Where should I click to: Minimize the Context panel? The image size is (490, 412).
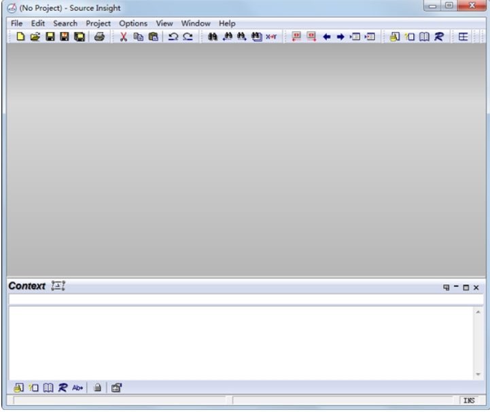(x=456, y=286)
